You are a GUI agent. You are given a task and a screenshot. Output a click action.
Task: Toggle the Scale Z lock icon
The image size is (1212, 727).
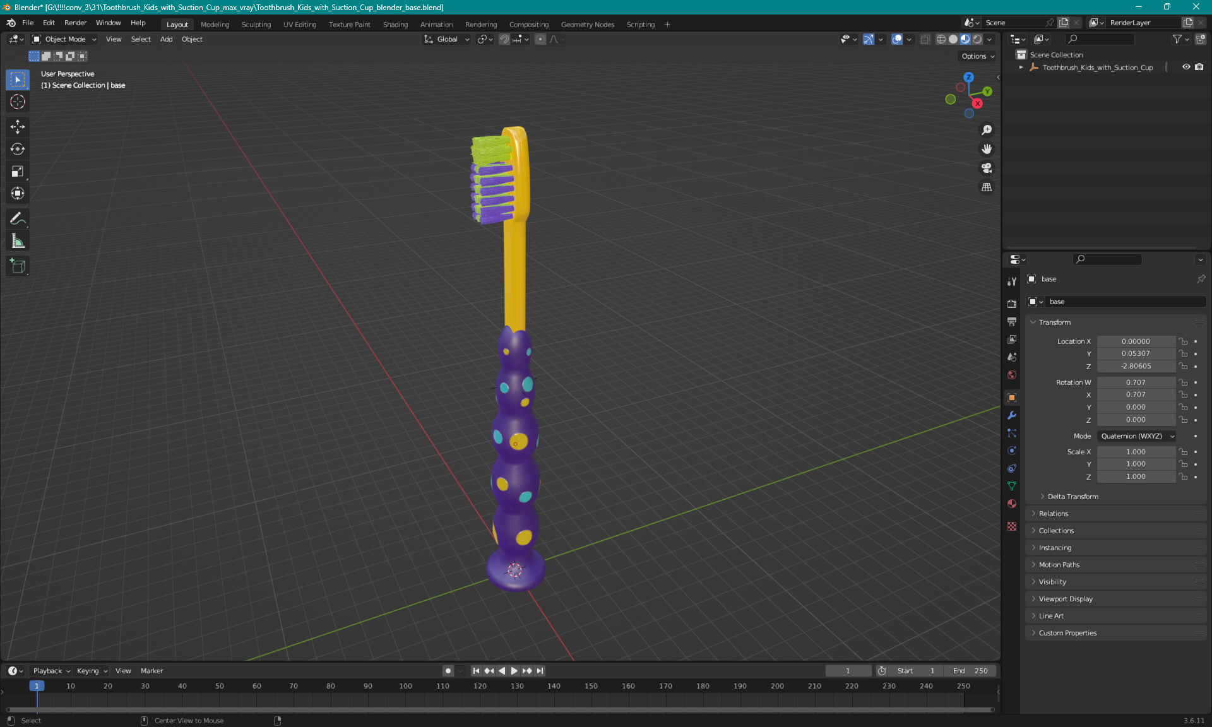(x=1184, y=476)
